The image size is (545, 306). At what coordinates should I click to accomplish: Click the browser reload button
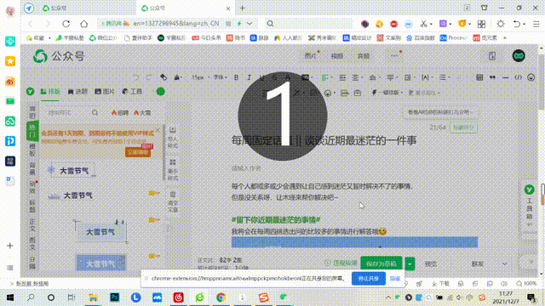tap(66, 24)
